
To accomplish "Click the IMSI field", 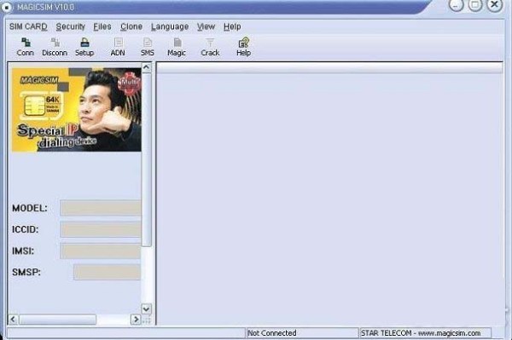I will [101, 251].
